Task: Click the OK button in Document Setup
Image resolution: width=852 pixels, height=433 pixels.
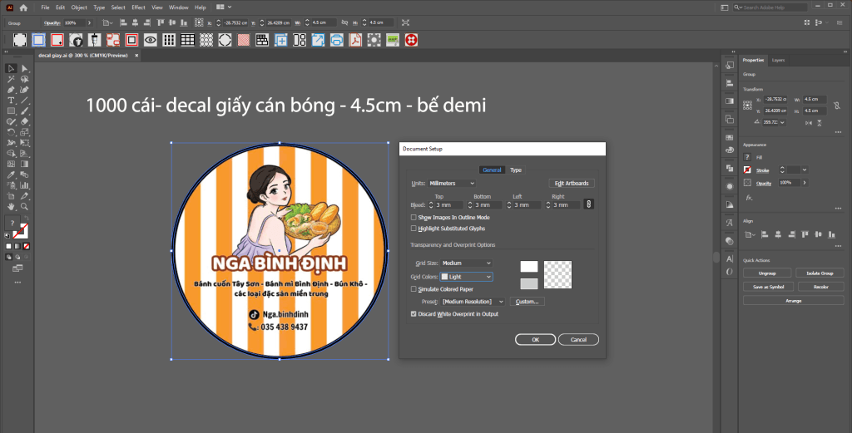Action: point(535,340)
